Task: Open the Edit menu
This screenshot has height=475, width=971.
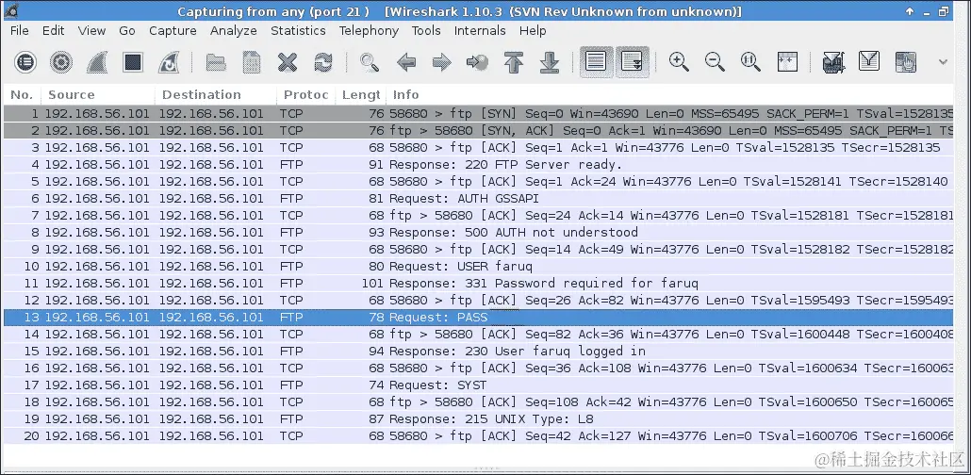Action: pos(53,30)
